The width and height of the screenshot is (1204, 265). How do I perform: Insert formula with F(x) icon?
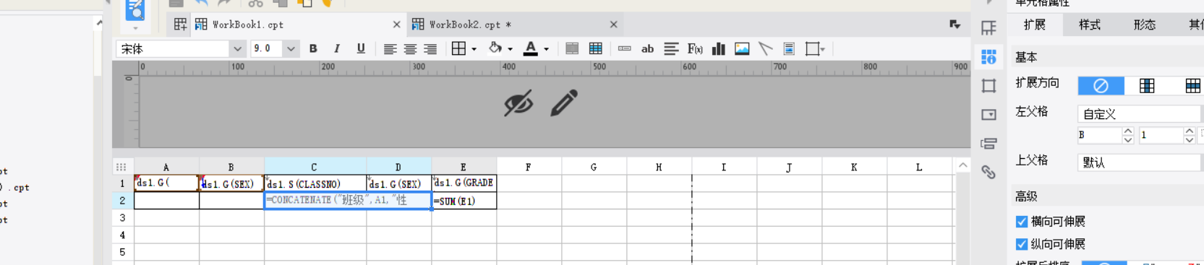click(x=695, y=48)
